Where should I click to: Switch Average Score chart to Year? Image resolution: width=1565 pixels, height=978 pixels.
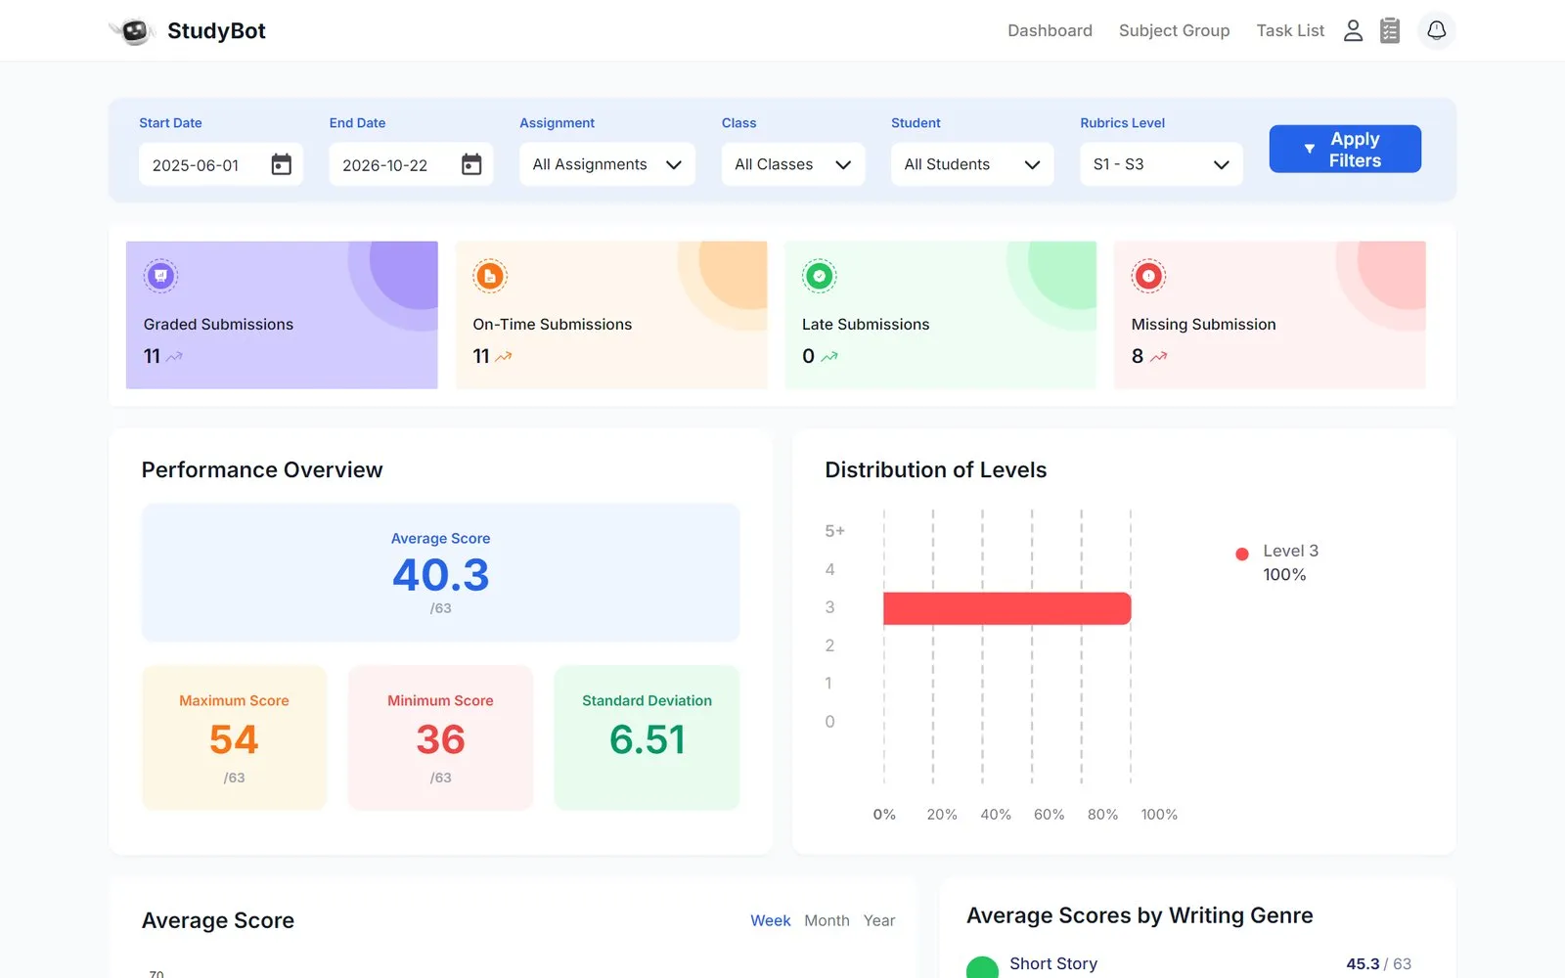click(879, 920)
